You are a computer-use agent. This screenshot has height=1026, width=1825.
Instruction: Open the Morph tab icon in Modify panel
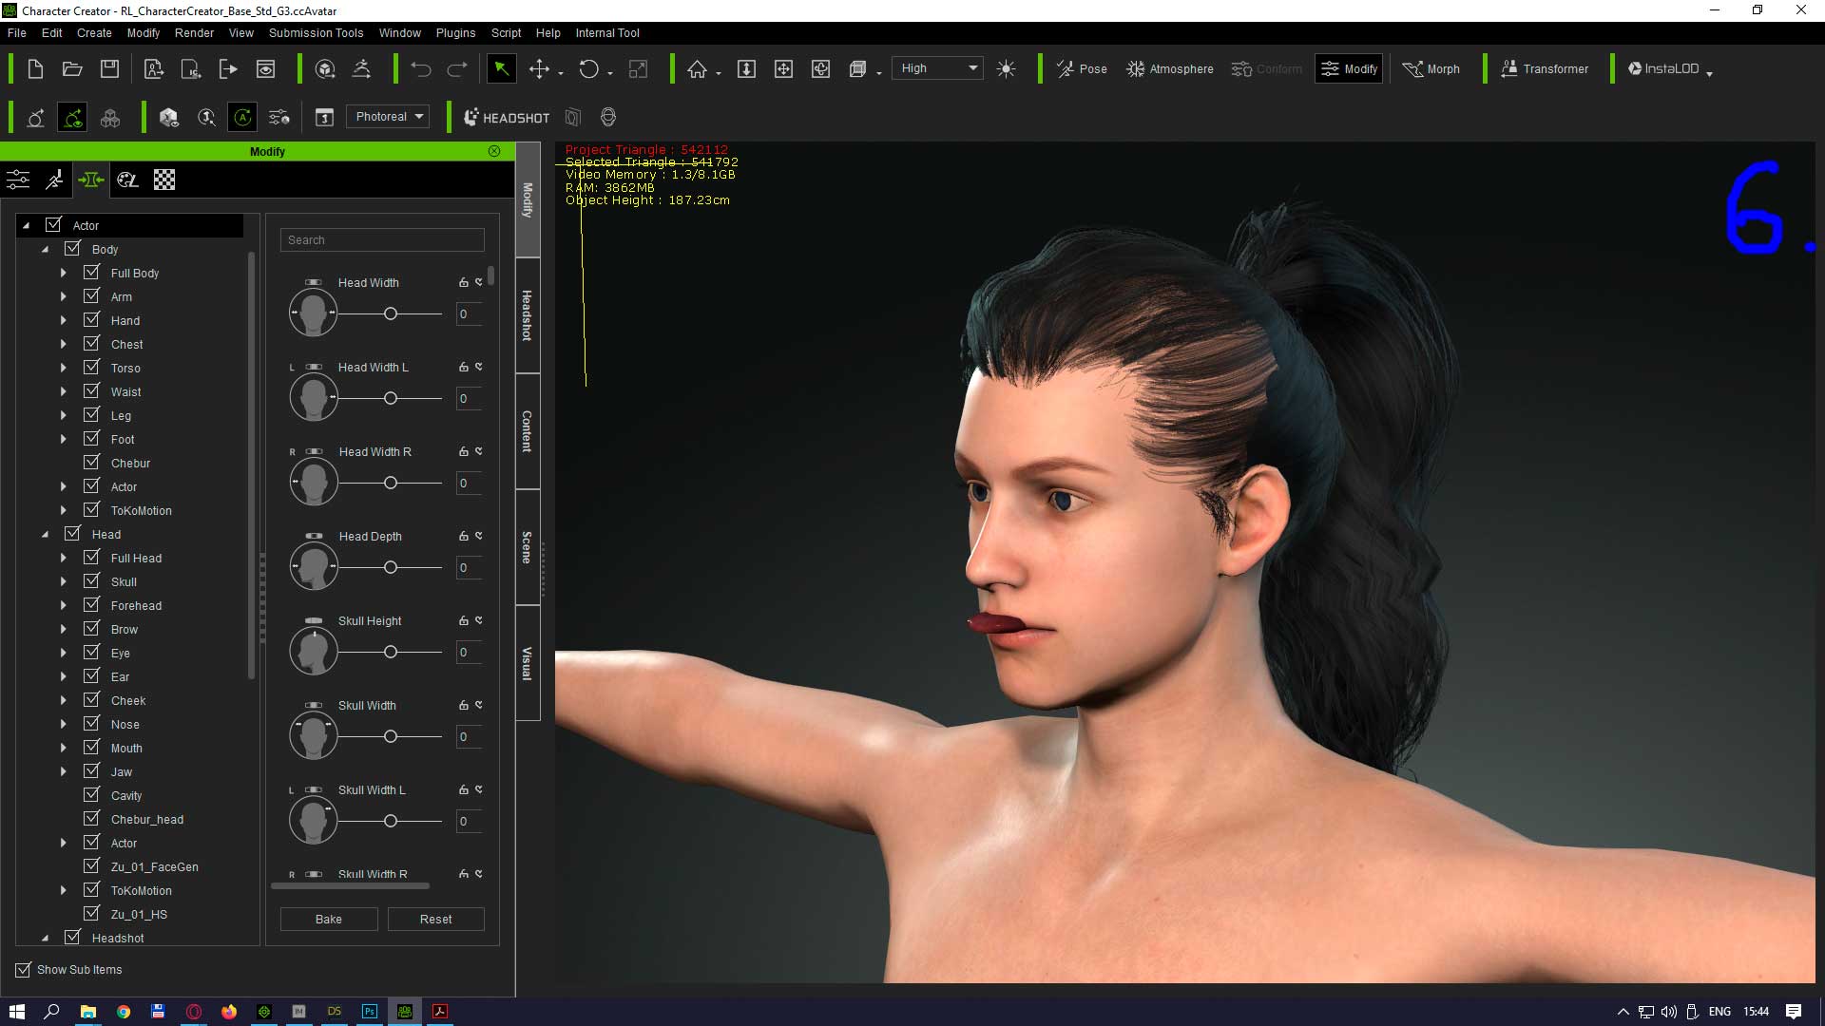[x=91, y=180]
